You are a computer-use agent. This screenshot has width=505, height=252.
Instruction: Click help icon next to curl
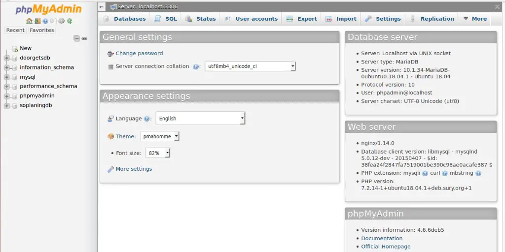pyautogui.click(x=445, y=174)
